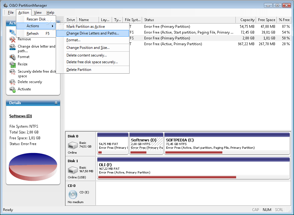Select the SOFTPEDIA (C) partition block
Viewport: 294px width, 215px height.
point(227,144)
